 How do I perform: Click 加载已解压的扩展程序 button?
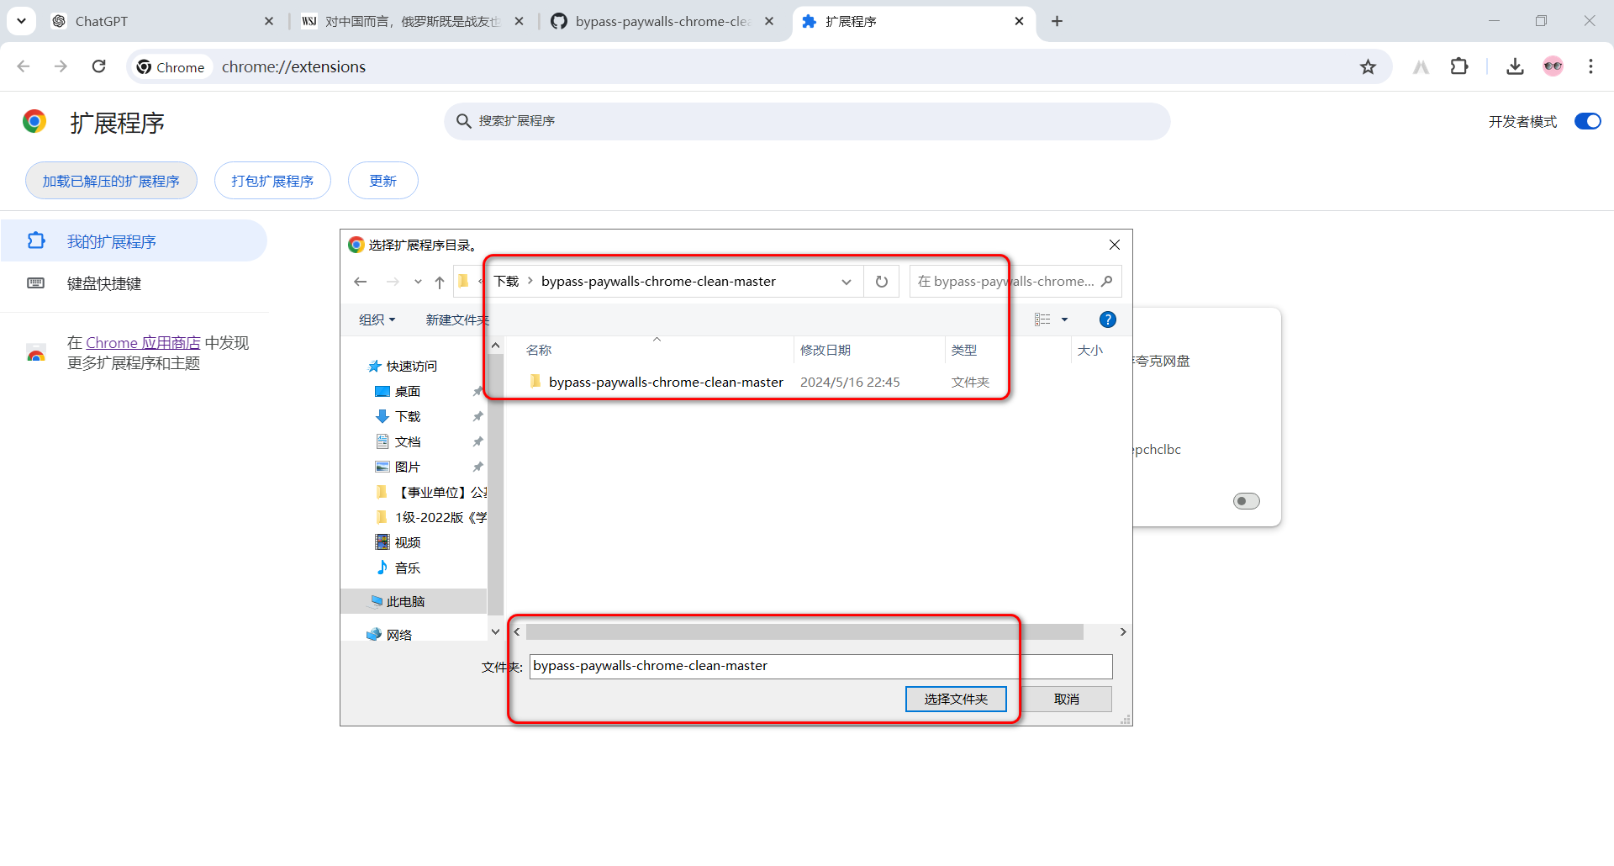[111, 181]
